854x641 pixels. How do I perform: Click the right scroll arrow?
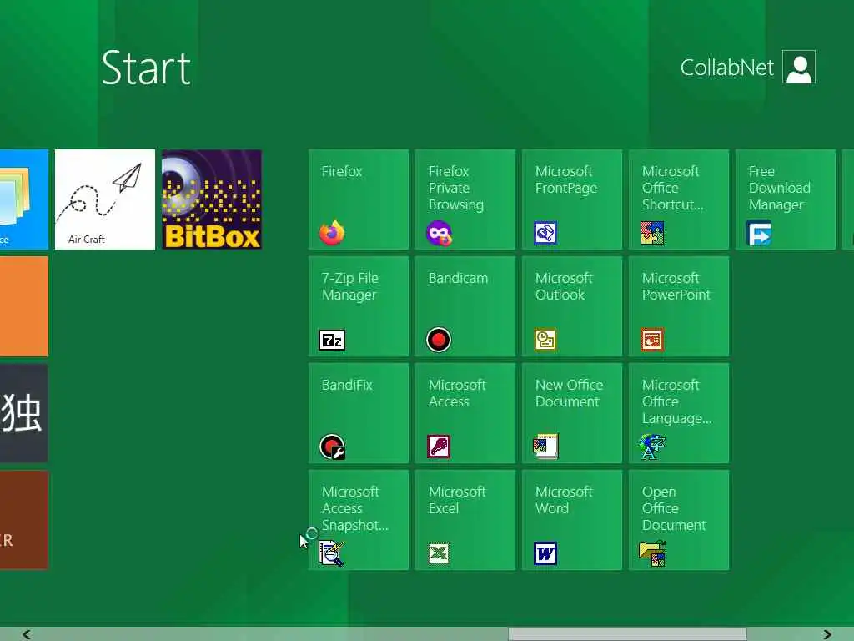(827, 634)
